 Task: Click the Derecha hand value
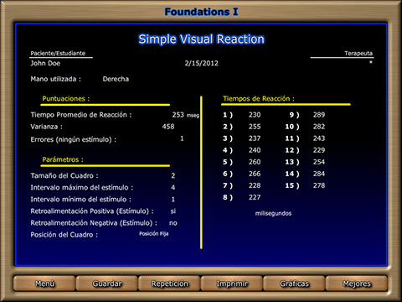click(x=116, y=79)
